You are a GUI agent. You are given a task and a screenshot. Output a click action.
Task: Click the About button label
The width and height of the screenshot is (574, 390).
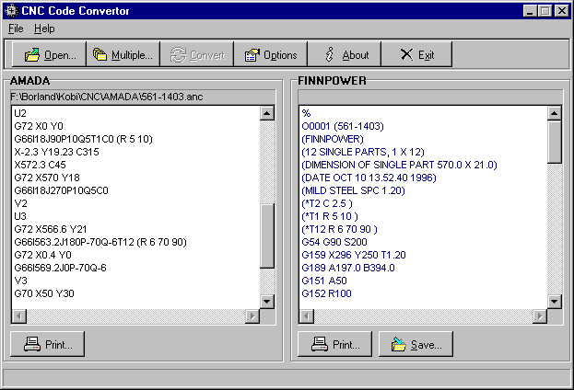(356, 55)
